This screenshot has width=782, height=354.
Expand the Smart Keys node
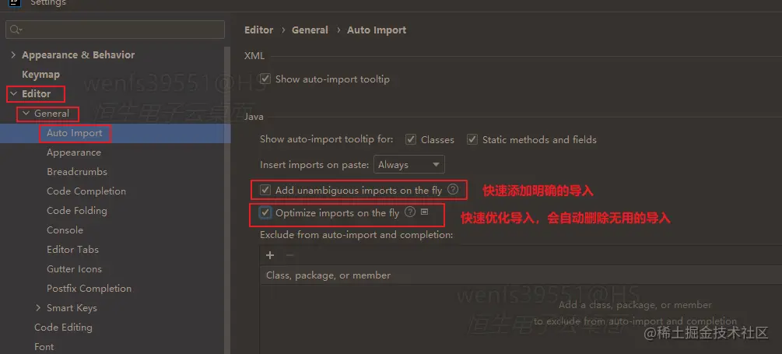click(38, 308)
